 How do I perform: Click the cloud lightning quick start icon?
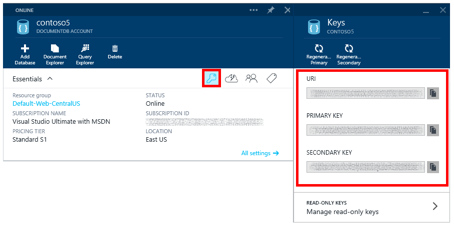click(231, 78)
